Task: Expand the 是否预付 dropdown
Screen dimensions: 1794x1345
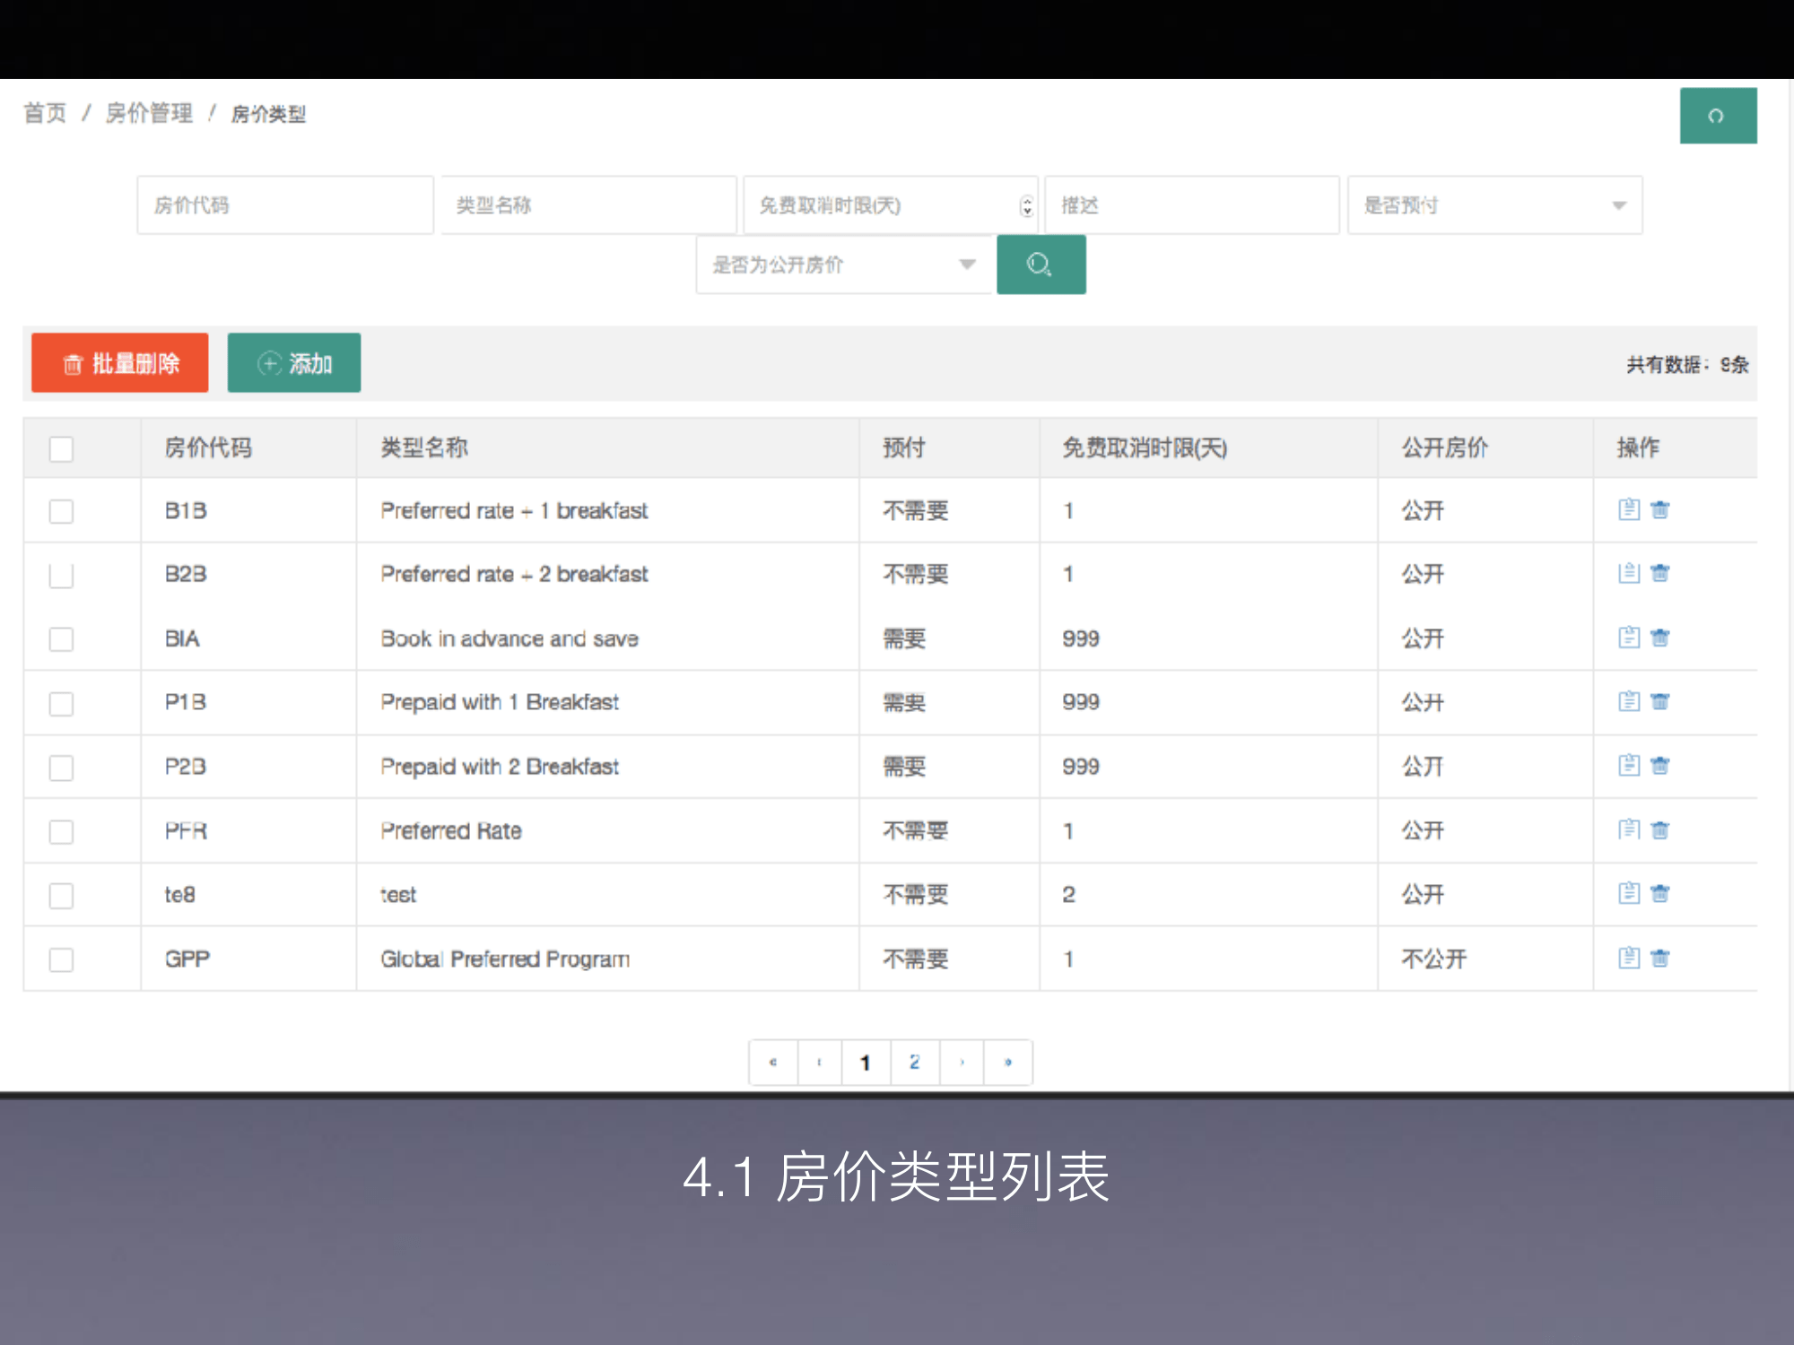Action: (x=1494, y=205)
